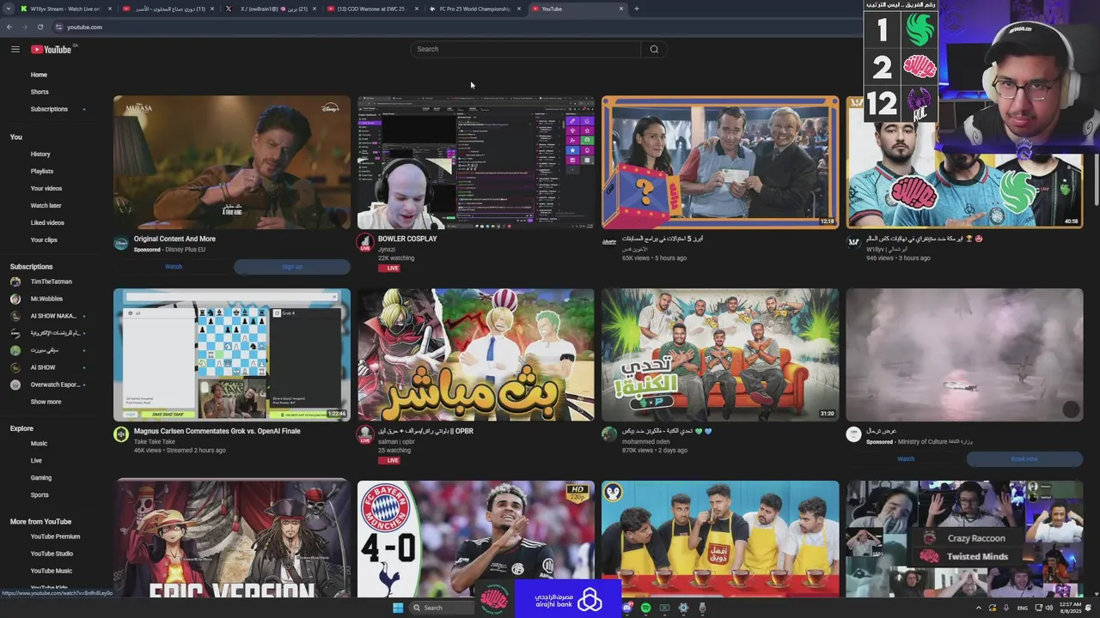Reload the page with the refresh icon
Image resolution: width=1100 pixels, height=618 pixels.
tap(40, 27)
